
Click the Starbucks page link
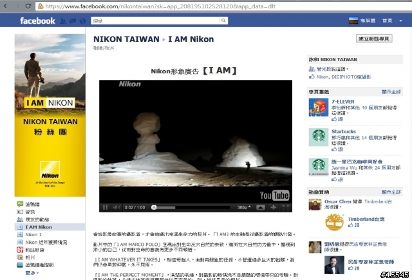pyautogui.click(x=344, y=131)
